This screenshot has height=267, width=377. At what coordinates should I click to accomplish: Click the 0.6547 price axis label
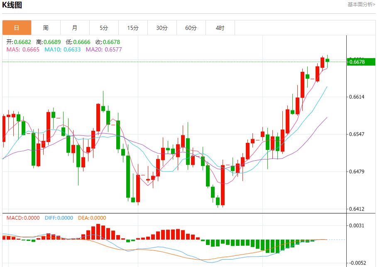click(357, 134)
